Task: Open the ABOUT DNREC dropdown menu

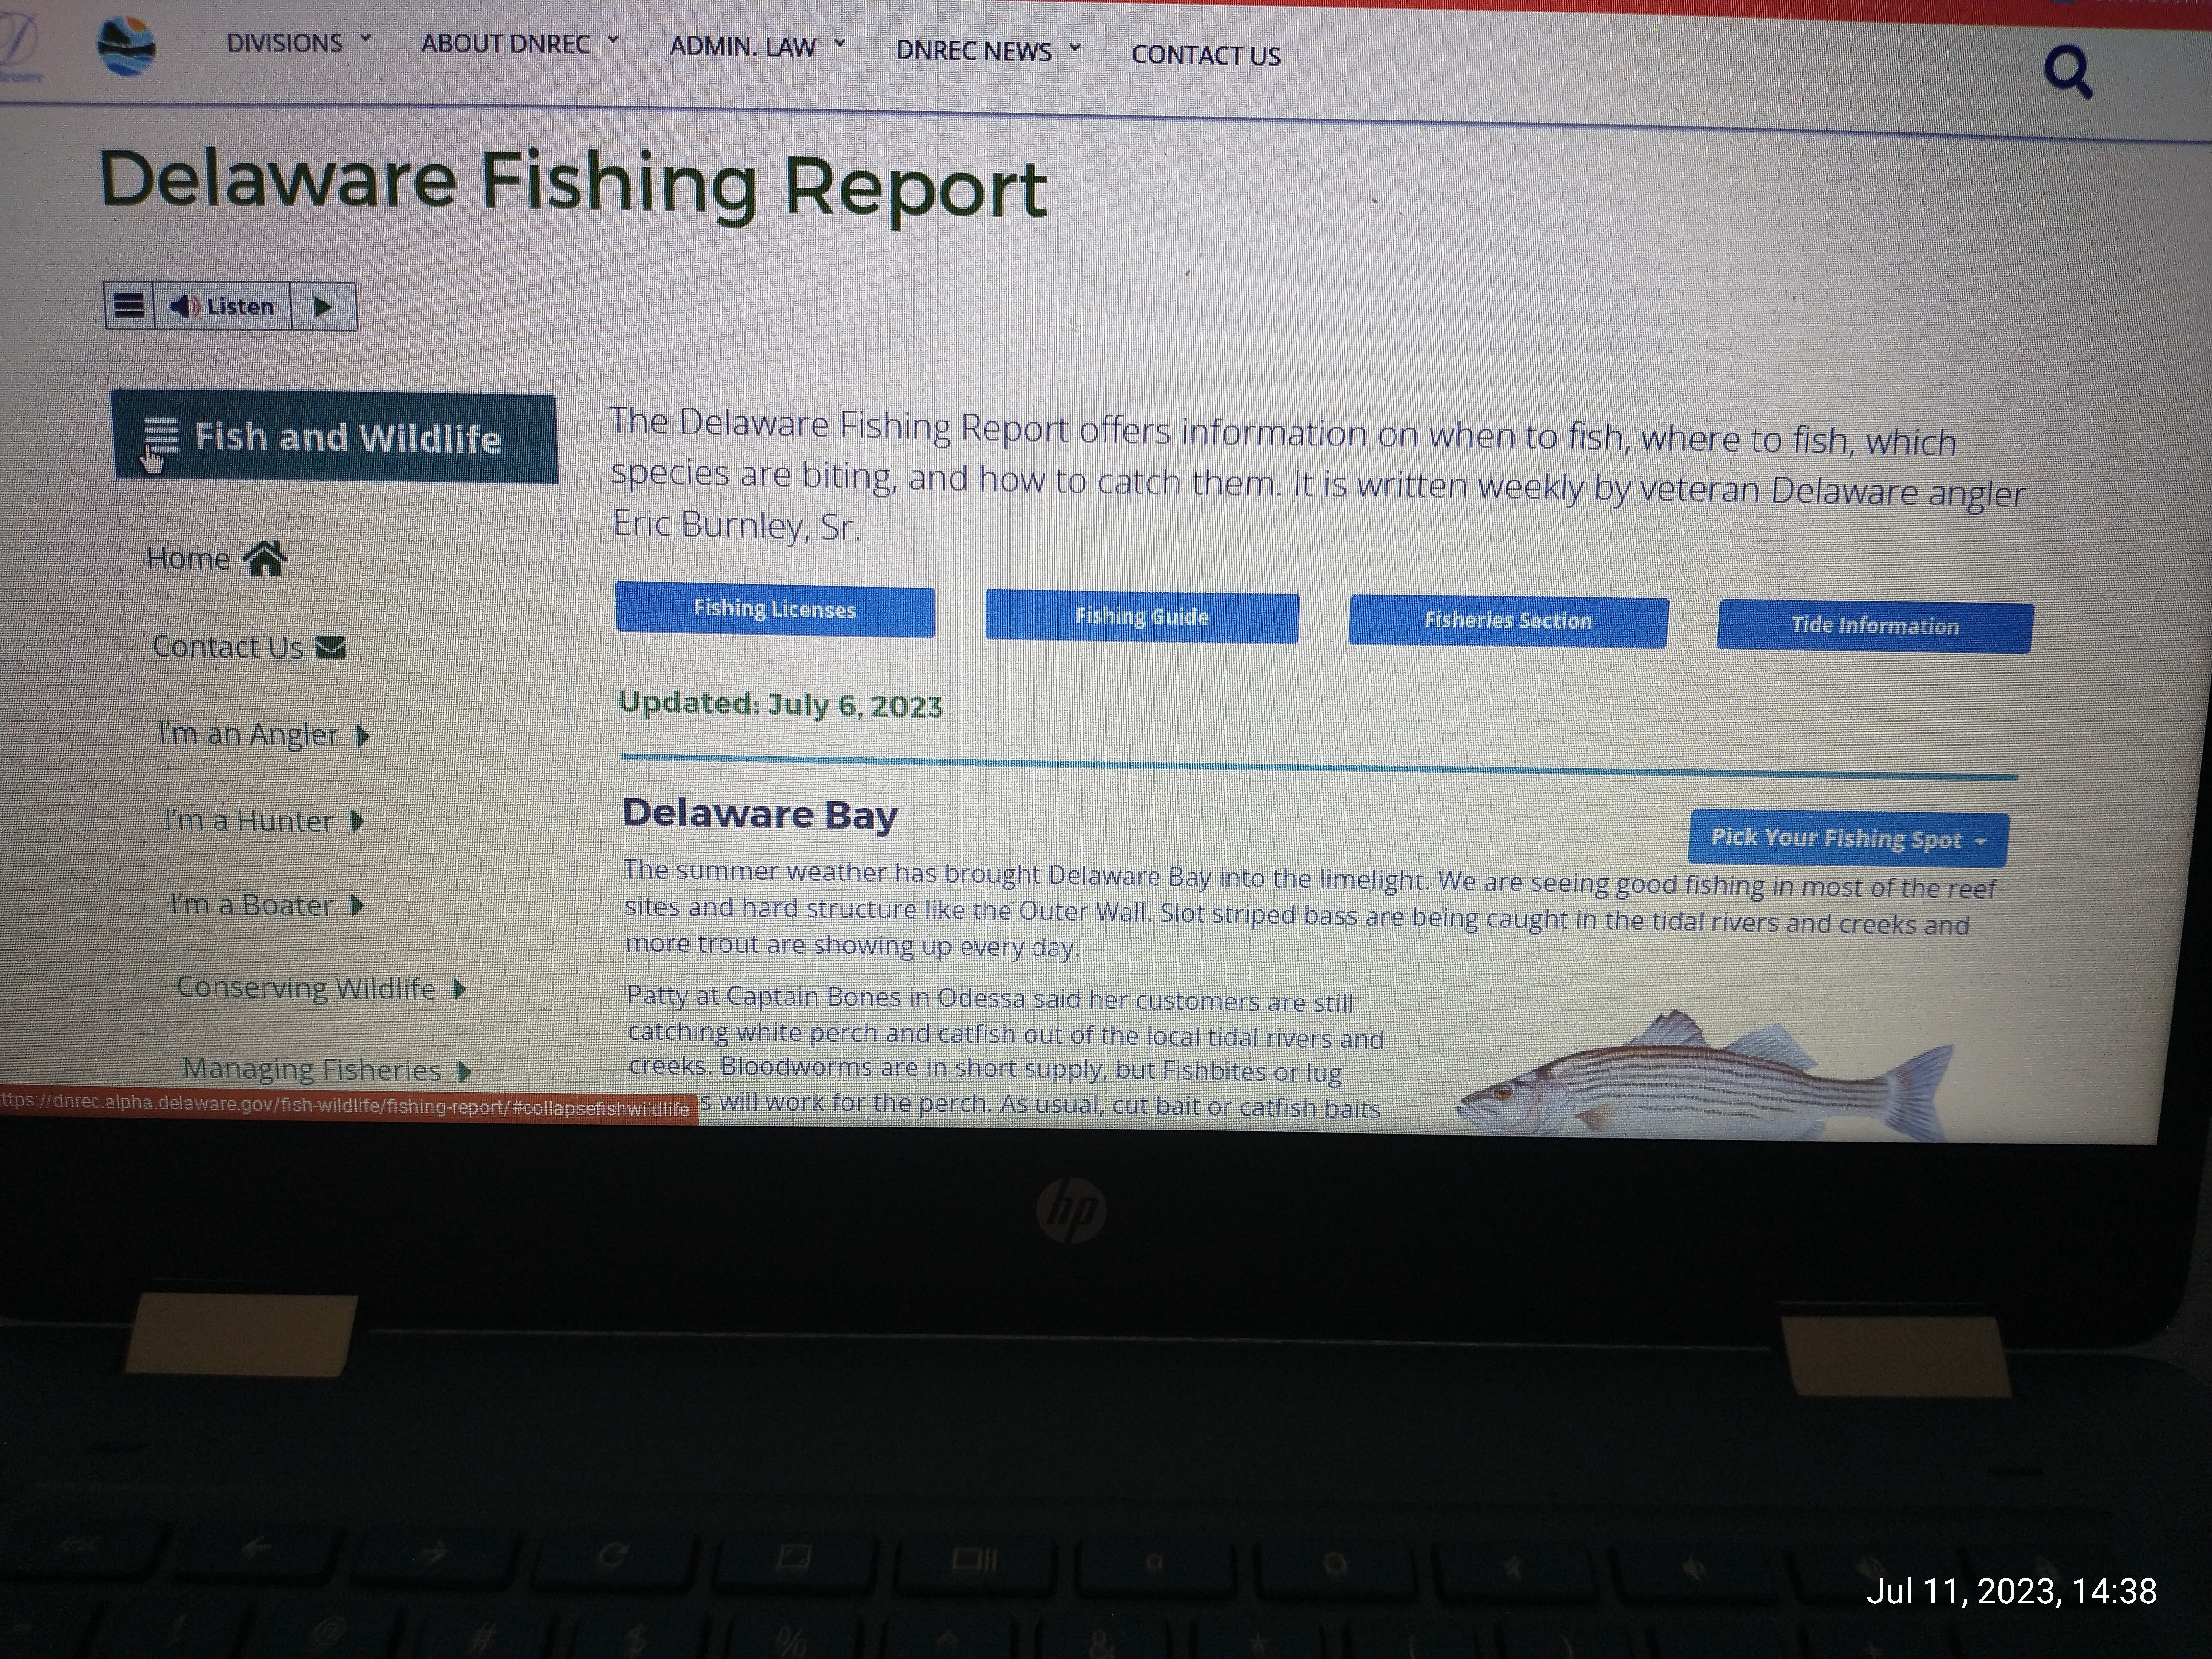Action: (x=520, y=44)
